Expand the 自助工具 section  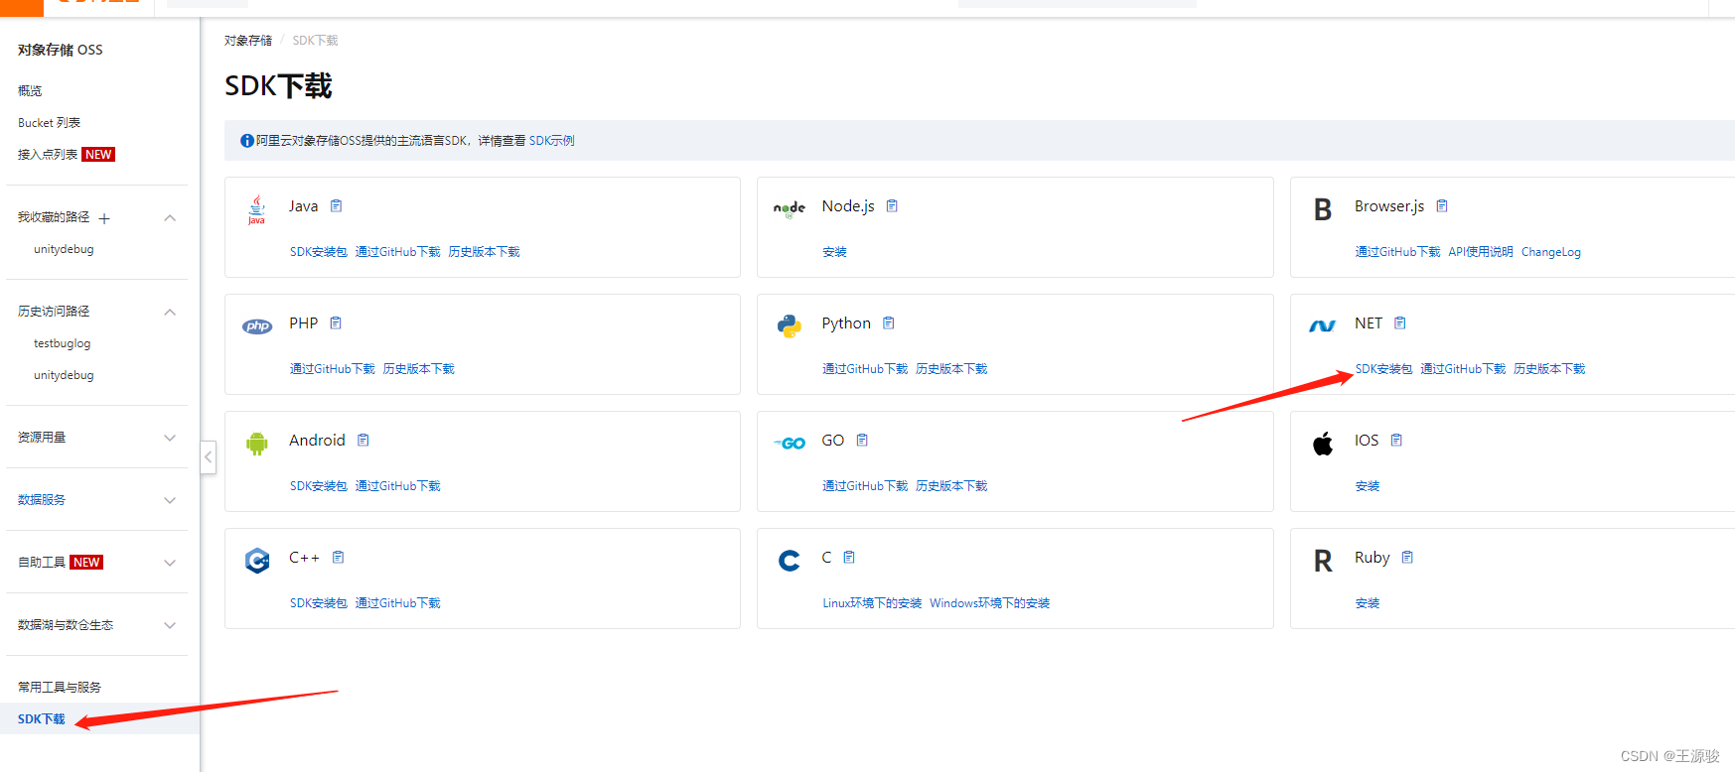click(x=170, y=563)
